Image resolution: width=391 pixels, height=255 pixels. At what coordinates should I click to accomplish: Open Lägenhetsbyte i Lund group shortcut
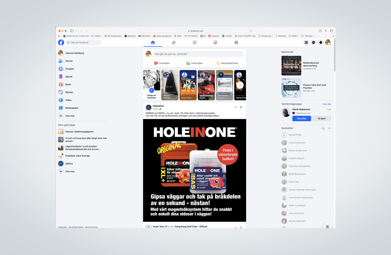coord(83,148)
